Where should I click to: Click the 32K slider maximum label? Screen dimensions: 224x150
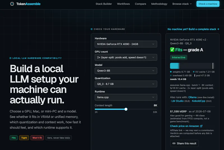pyautogui.click(x=155, y=112)
